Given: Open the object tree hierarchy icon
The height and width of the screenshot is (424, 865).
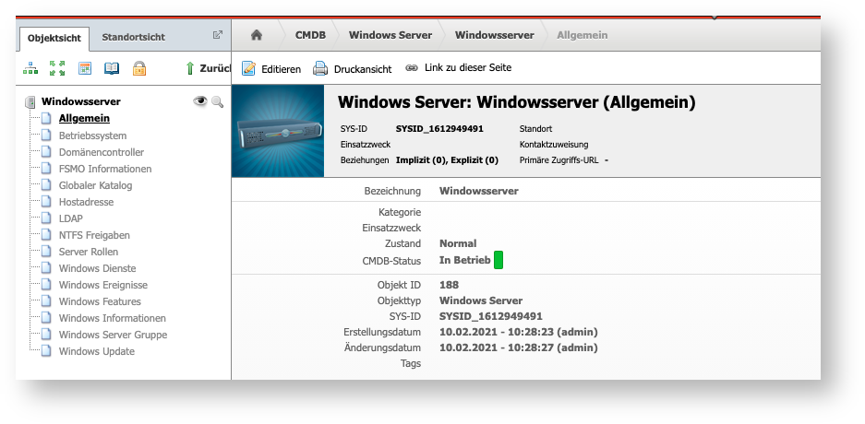Looking at the screenshot, I should click(30, 68).
